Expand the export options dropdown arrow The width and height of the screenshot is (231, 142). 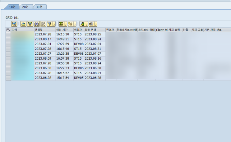[86, 24]
